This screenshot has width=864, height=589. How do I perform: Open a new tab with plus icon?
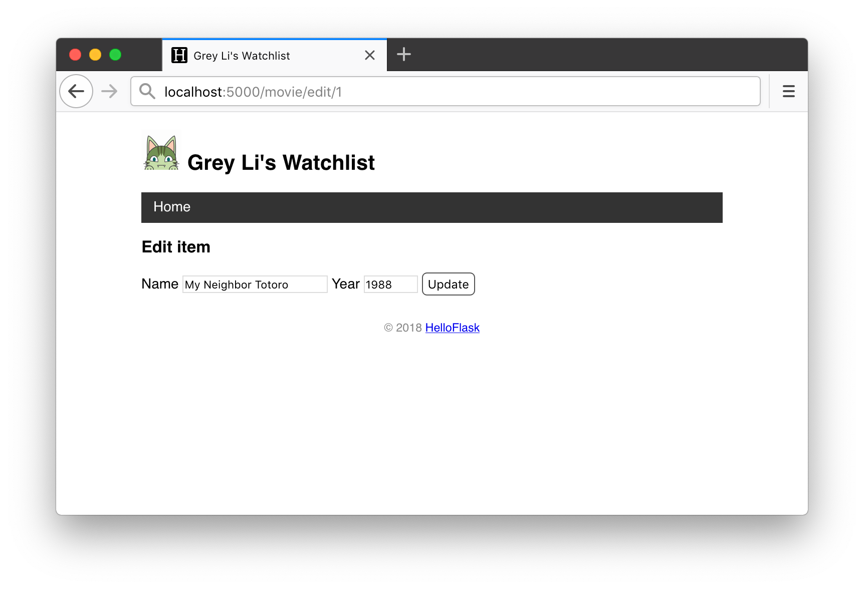pos(403,55)
